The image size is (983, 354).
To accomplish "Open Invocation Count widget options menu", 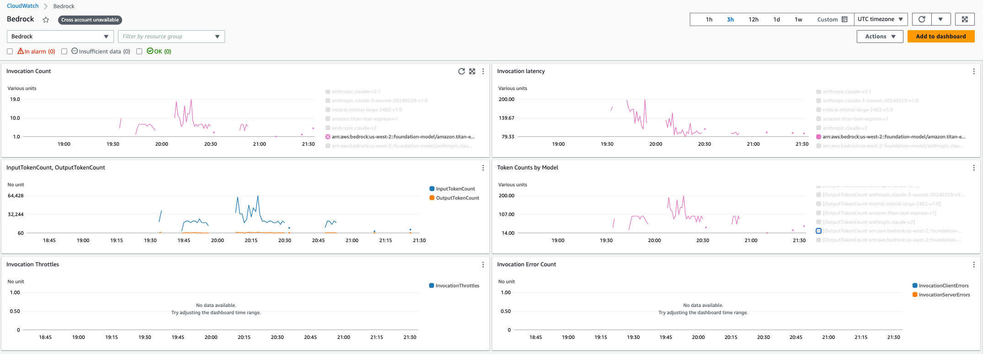I will pyautogui.click(x=483, y=71).
